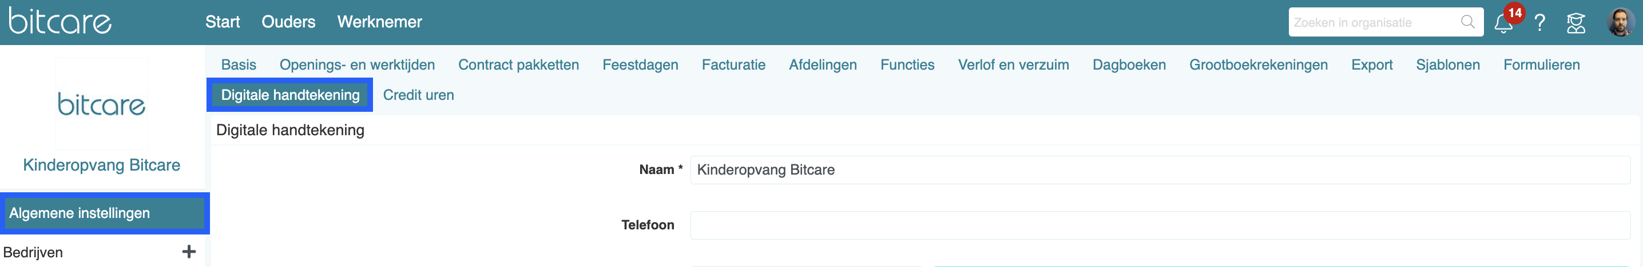Focus the Zoeken in organisatie search box

[x=1371, y=23]
